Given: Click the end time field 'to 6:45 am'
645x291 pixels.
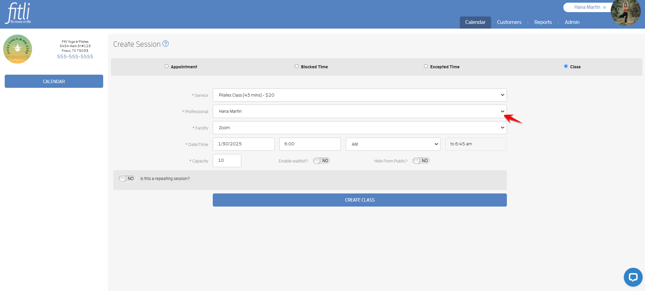Looking at the screenshot, I should [x=476, y=144].
